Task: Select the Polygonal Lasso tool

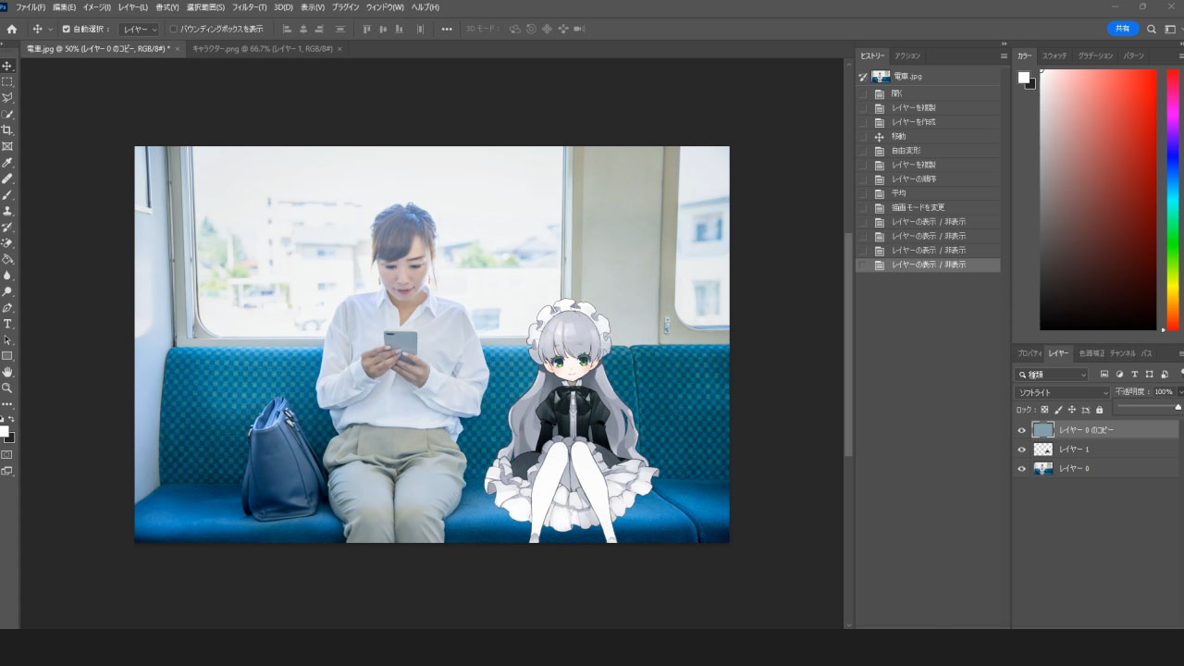Action: [x=7, y=97]
